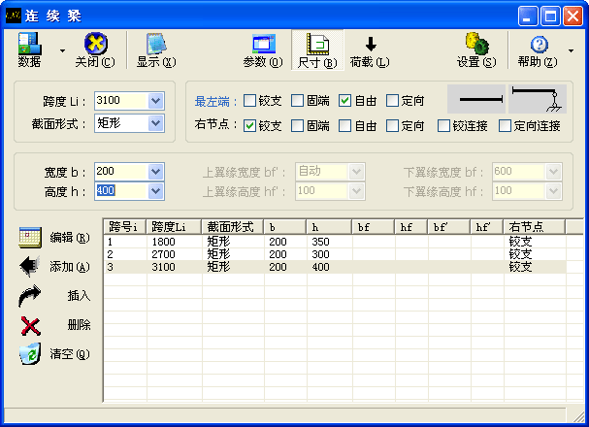Enable 固端 checkbox for 最左端

tap(298, 99)
